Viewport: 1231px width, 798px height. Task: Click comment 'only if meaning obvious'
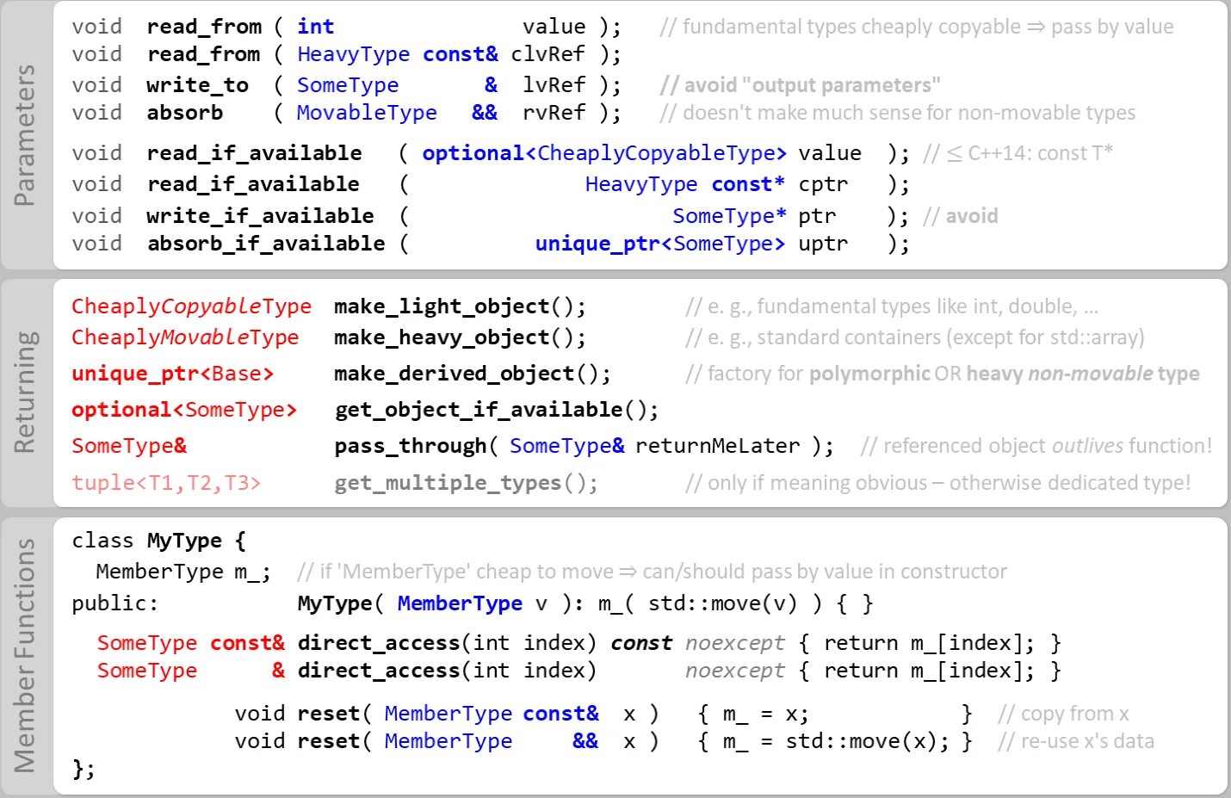click(x=938, y=483)
